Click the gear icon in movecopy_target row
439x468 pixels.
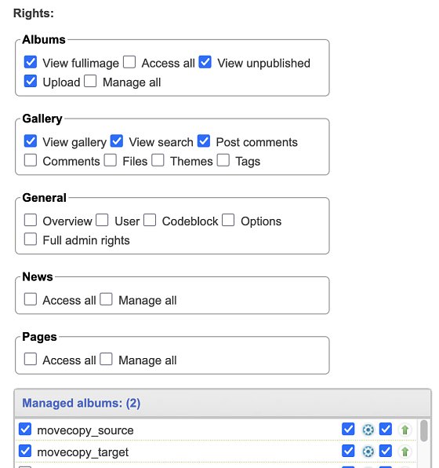[x=368, y=452]
